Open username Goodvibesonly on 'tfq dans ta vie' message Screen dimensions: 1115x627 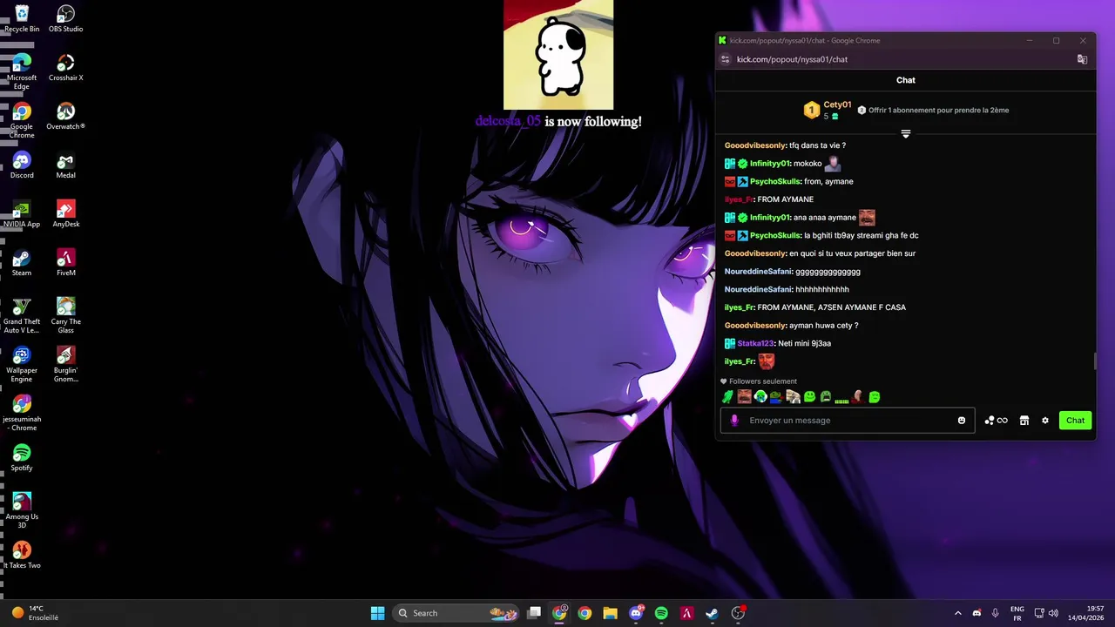(755, 145)
